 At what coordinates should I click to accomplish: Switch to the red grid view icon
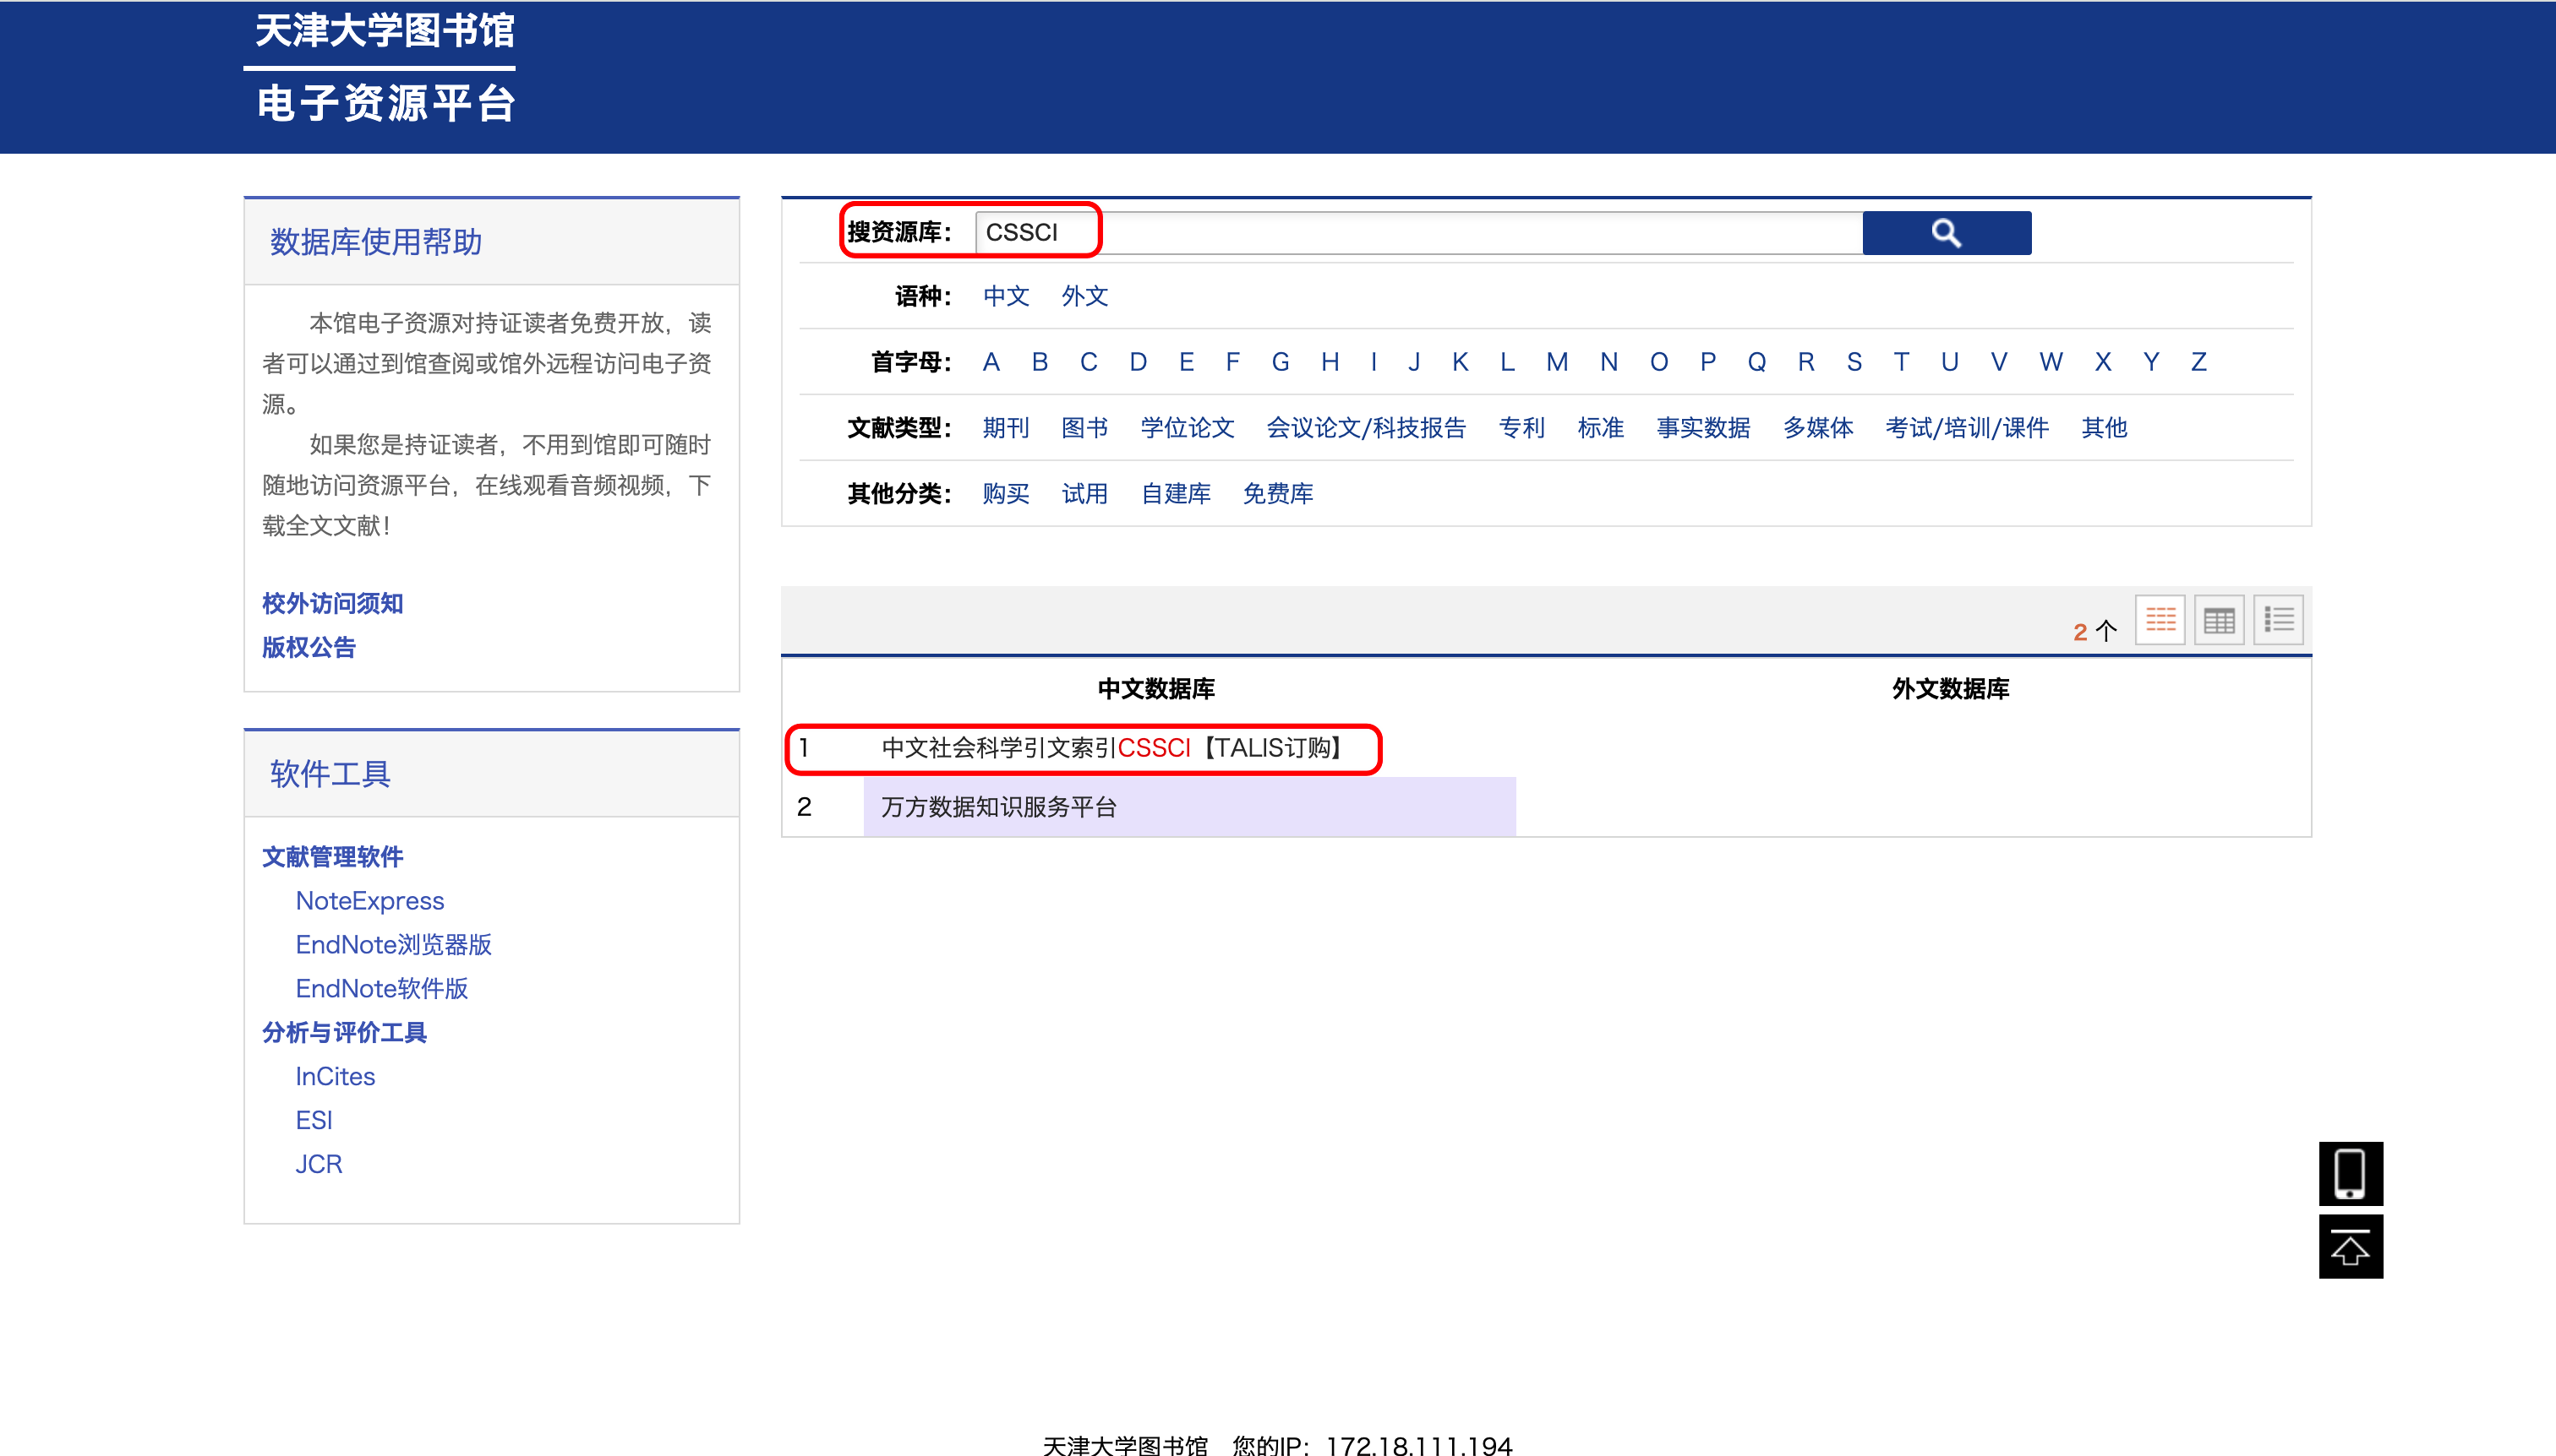tap(2160, 620)
